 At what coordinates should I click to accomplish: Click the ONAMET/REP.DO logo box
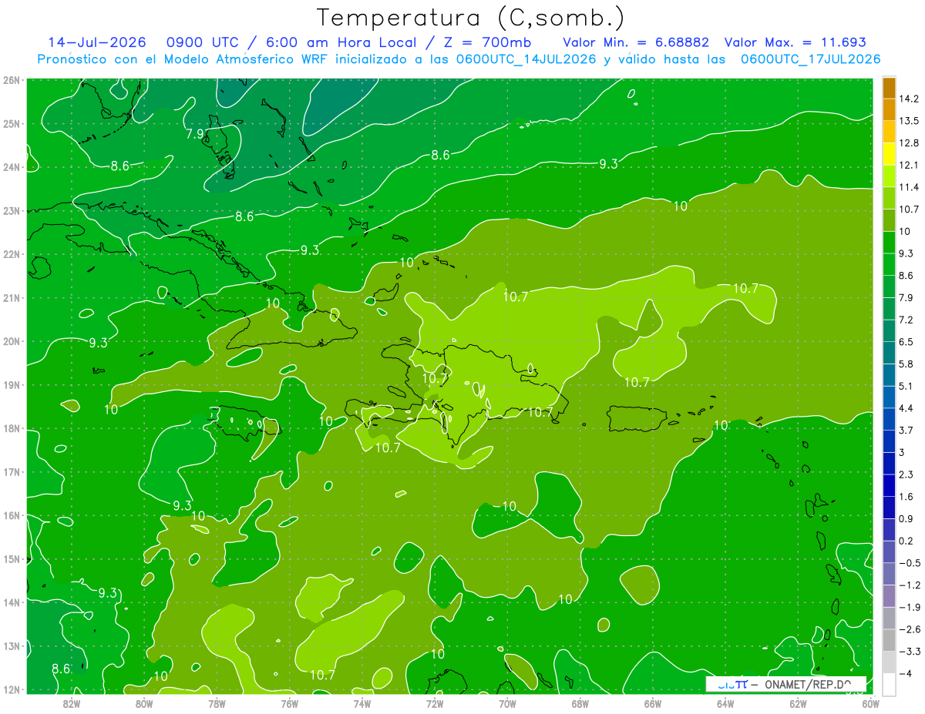click(785, 684)
